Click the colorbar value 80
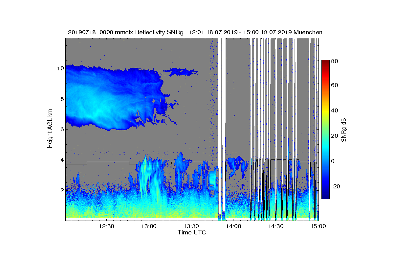The image size is (394, 263). (x=335, y=61)
